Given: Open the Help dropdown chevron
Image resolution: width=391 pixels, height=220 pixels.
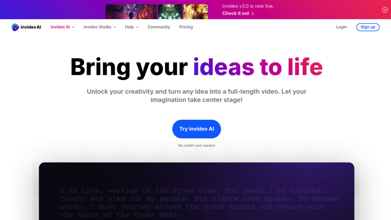Looking at the screenshot, I should (x=137, y=27).
